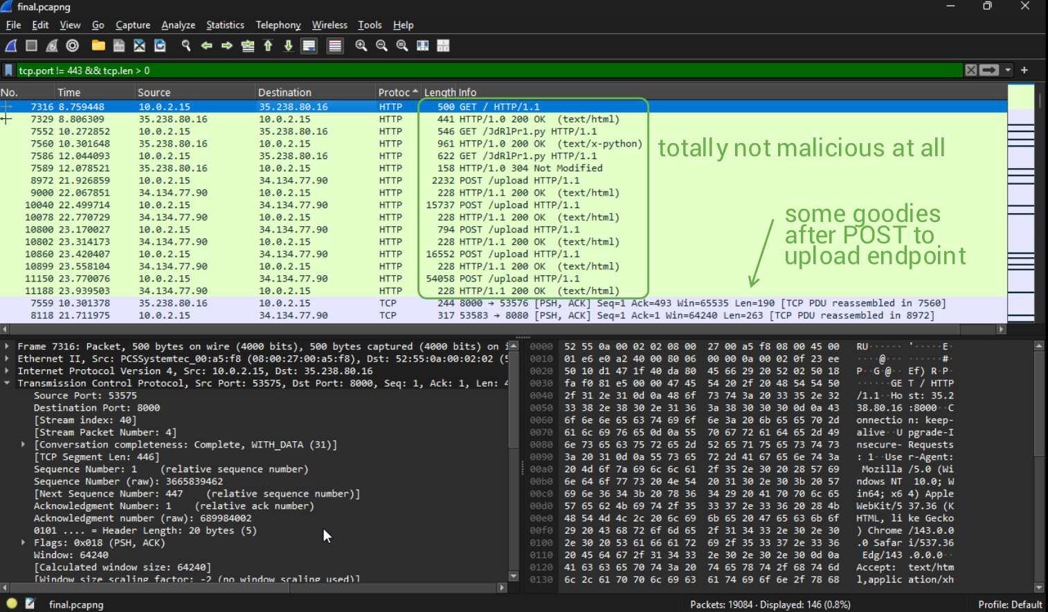
Task: Jump to first packet icon
Action: (268, 46)
